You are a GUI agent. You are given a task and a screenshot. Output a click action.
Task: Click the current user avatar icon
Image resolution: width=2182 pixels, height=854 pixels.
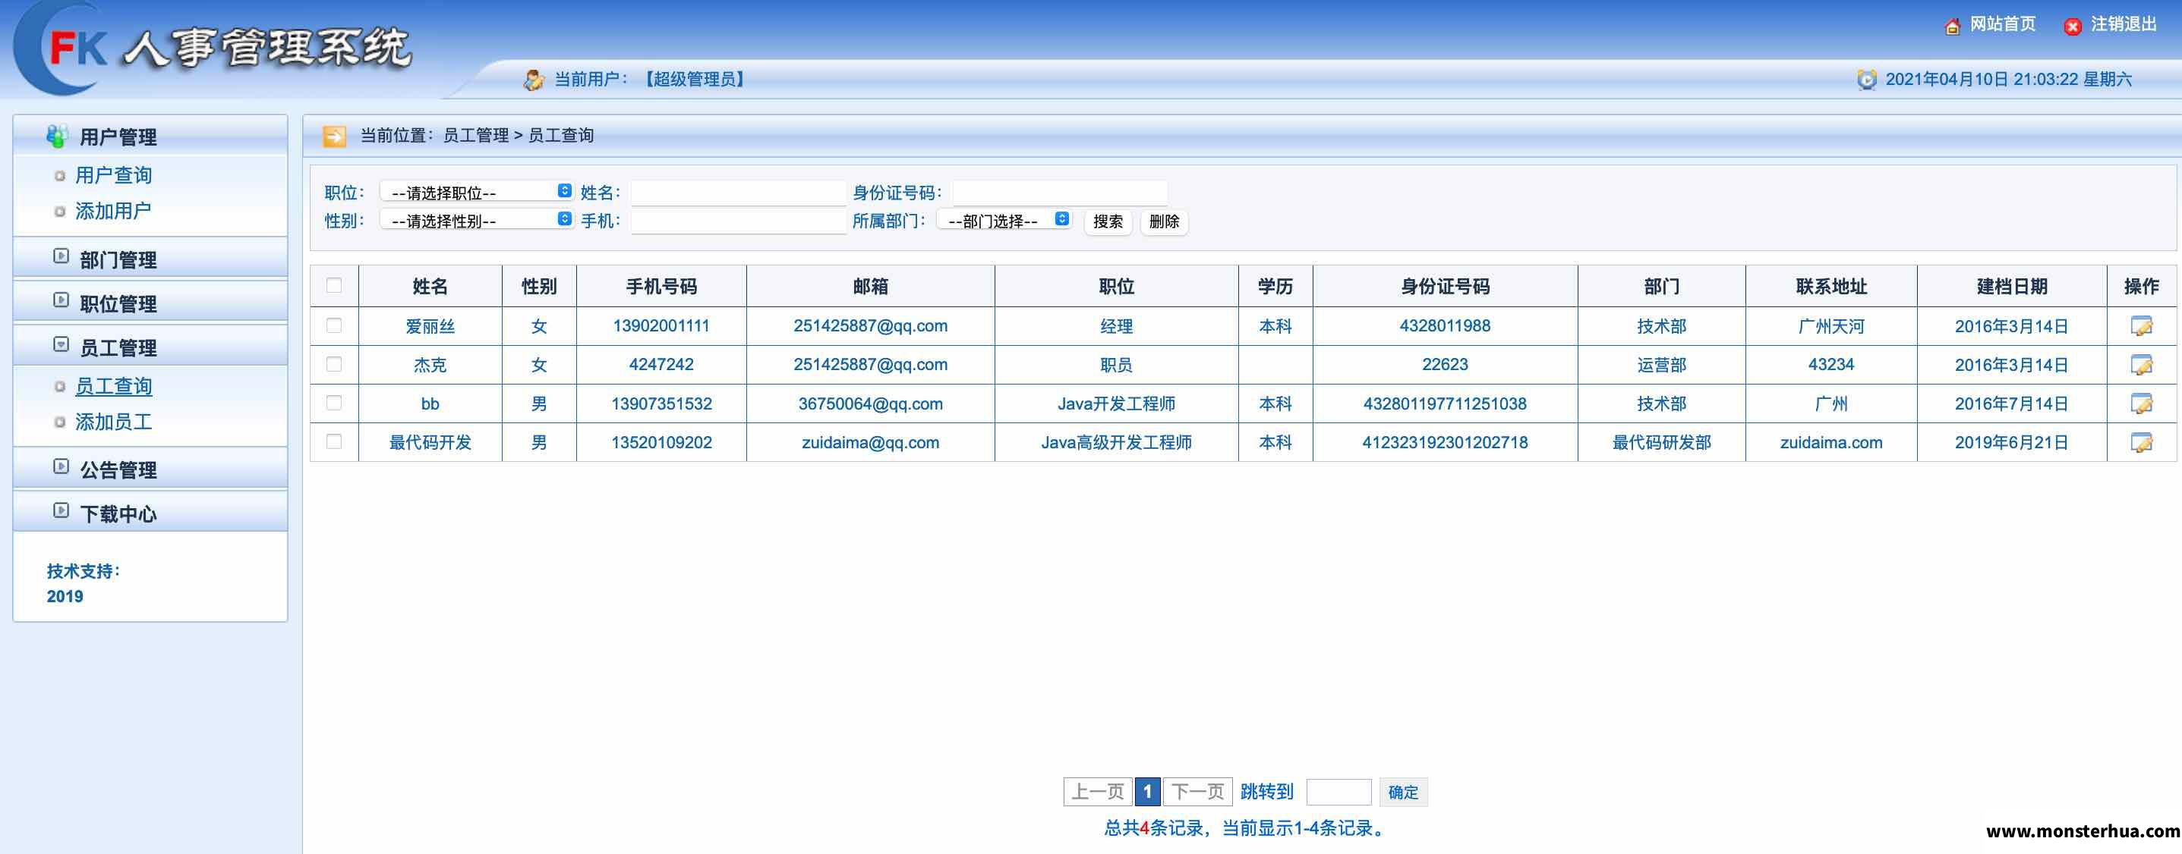533,80
